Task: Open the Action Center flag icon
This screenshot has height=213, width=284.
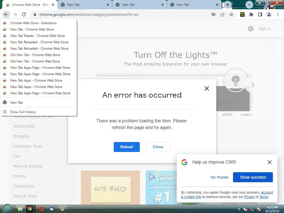Action: click(259, 209)
